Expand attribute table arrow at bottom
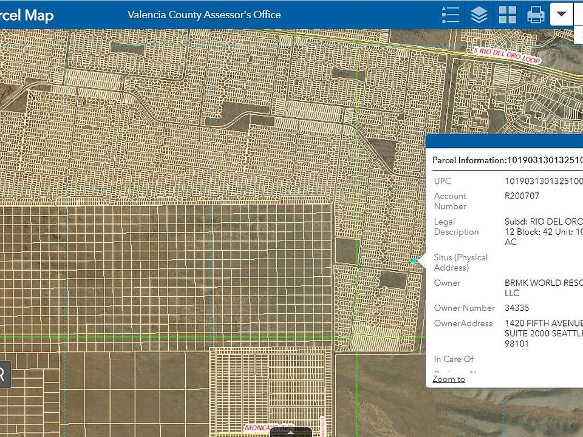This screenshot has width=583, height=437. 290,432
